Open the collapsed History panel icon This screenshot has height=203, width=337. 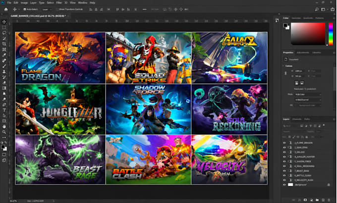[277, 20]
